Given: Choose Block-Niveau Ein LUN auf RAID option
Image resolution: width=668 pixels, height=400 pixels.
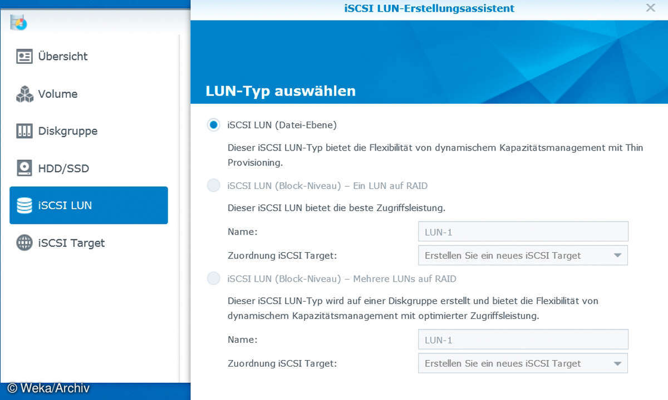Looking at the screenshot, I should tap(213, 186).
